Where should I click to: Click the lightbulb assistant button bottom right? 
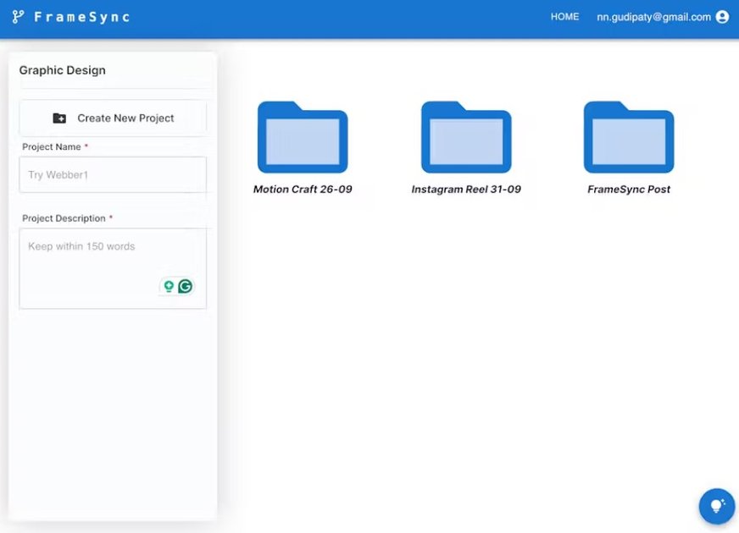pyautogui.click(x=716, y=505)
